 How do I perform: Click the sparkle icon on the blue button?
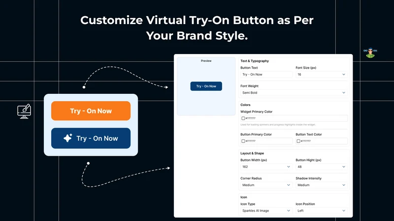[68, 138]
